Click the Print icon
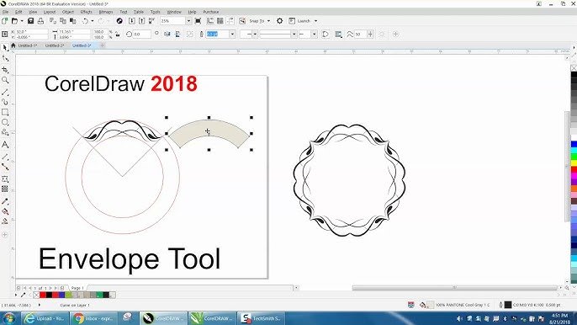Image resolution: width=577 pixels, height=325 pixels. coord(41,21)
